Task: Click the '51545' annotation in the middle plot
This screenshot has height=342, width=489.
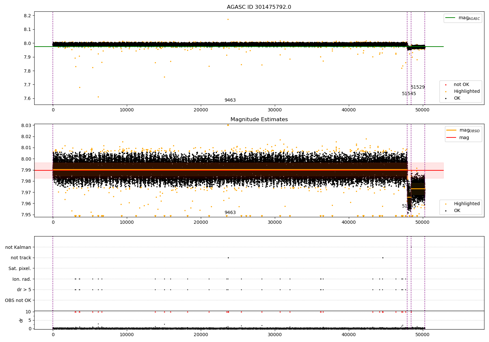Action: coord(409,206)
